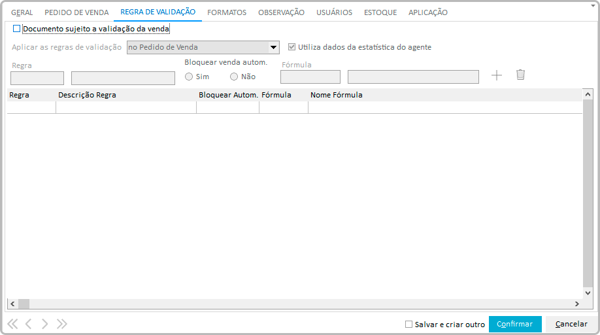Open the ESTOQUE tab
600x335 pixels.
(x=380, y=12)
